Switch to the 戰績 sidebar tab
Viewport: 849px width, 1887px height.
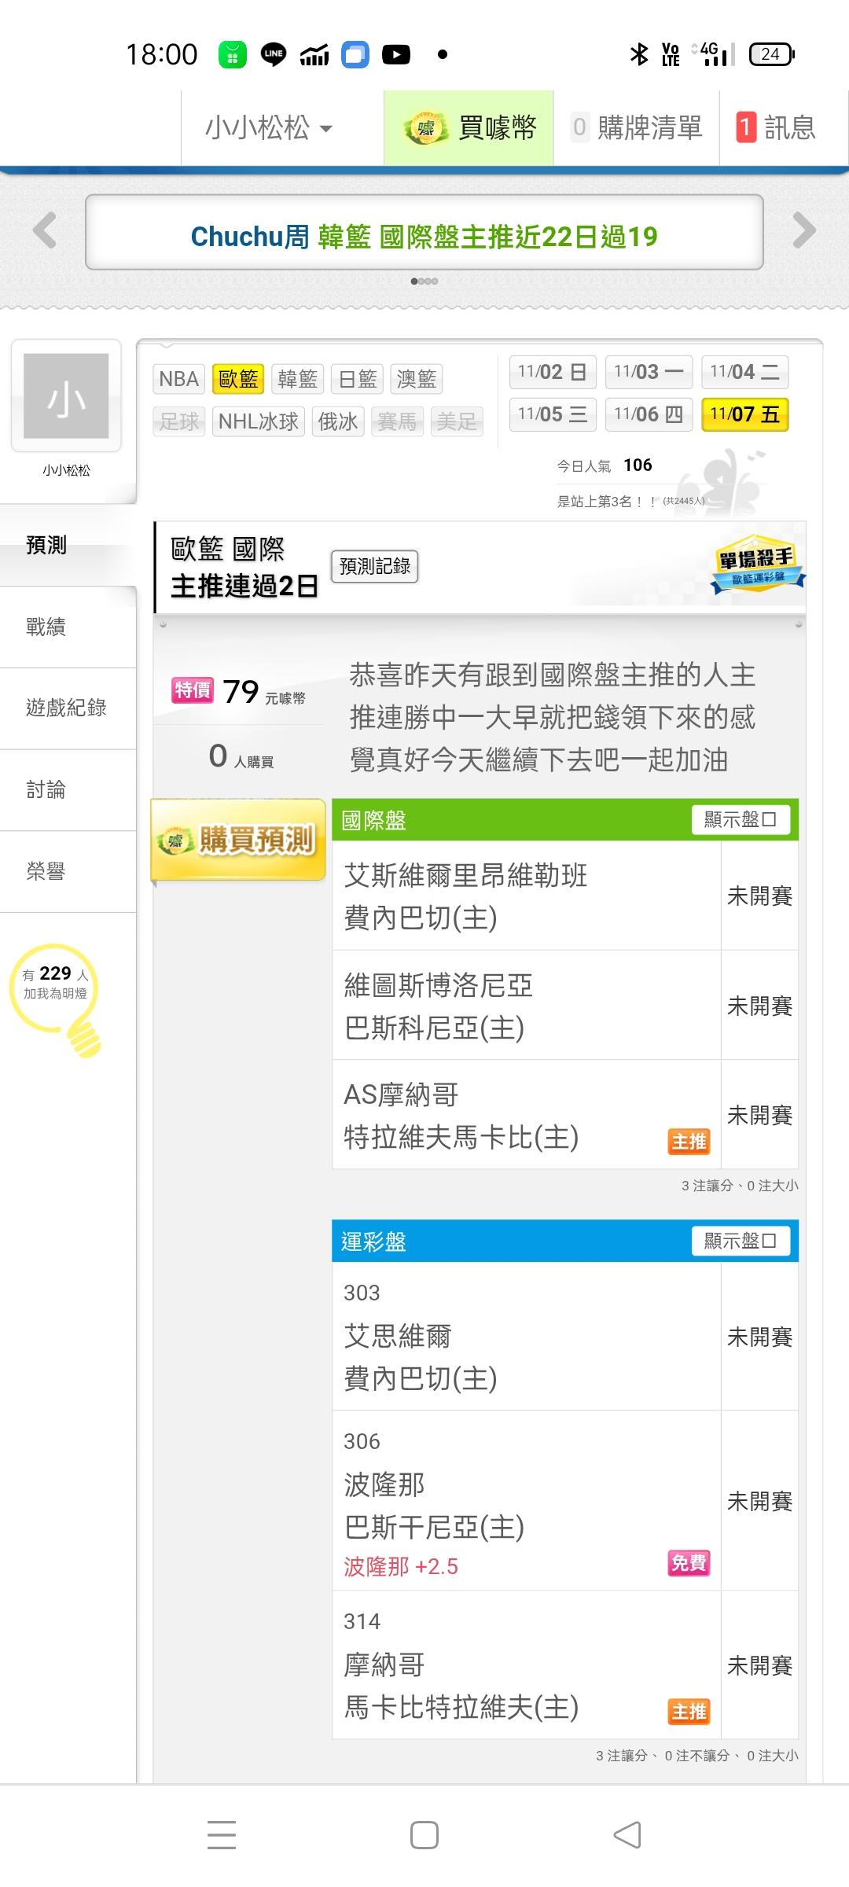pyautogui.click(x=46, y=627)
